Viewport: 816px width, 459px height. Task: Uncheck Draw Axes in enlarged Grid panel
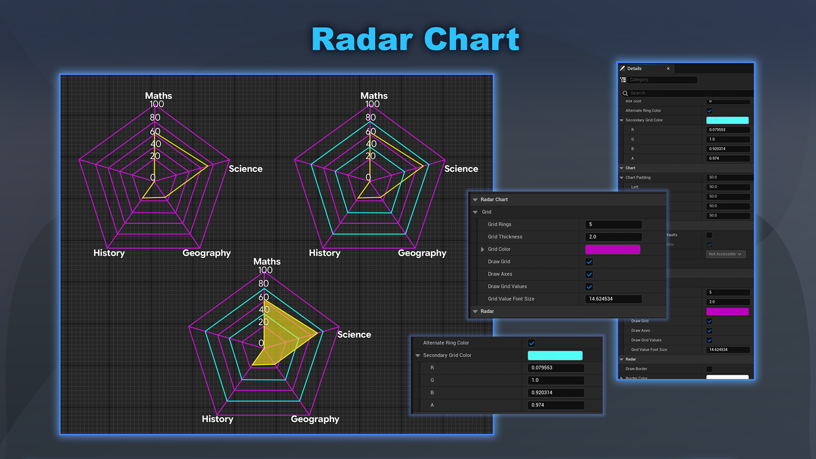pyautogui.click(x=589, y=274)
